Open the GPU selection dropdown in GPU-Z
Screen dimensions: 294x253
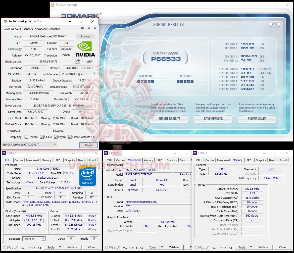pyautogui.click(x=29, y=145)
